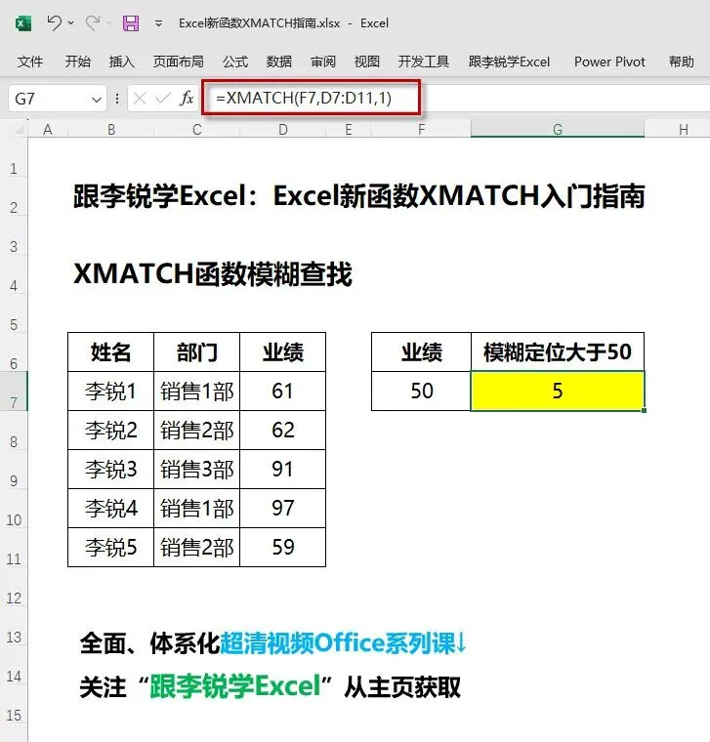Switch to the 公式 ribbon tab
710x742 pixels.
pos(235,62)
